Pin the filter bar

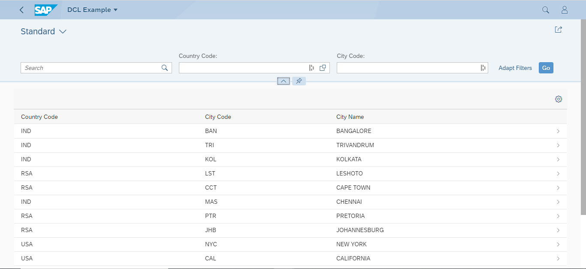pyautogui.click(x=299, y=81)
